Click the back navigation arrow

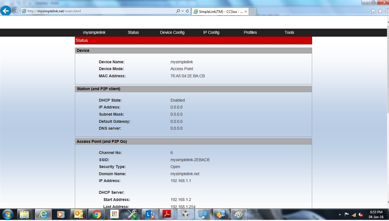point(6,11)
